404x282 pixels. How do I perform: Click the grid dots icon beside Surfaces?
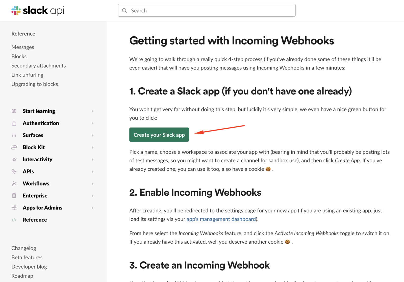(x=14, y=135)
